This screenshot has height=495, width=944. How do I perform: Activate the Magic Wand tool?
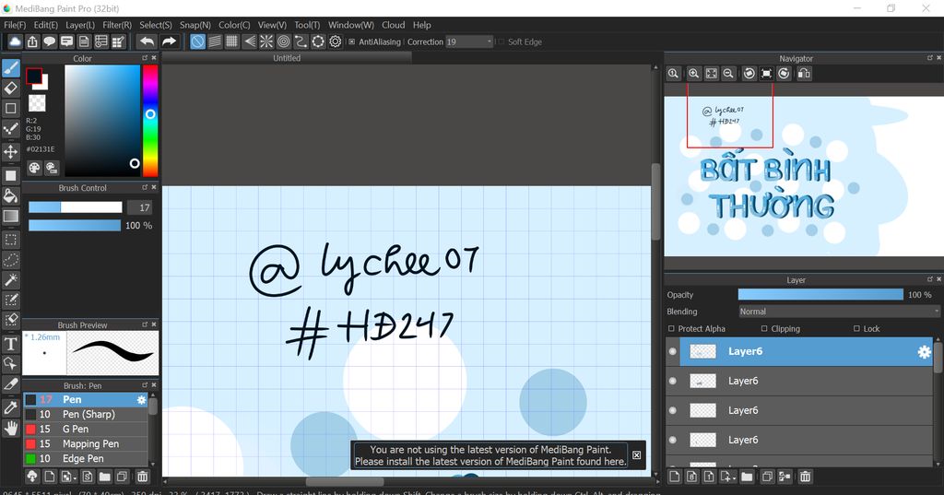point(11,280)
